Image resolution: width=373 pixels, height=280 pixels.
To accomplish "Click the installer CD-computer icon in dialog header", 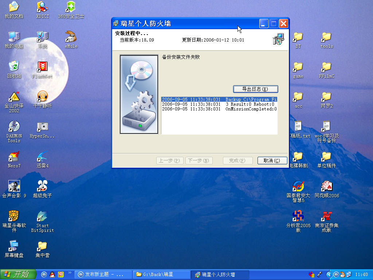I will point(278,39).
